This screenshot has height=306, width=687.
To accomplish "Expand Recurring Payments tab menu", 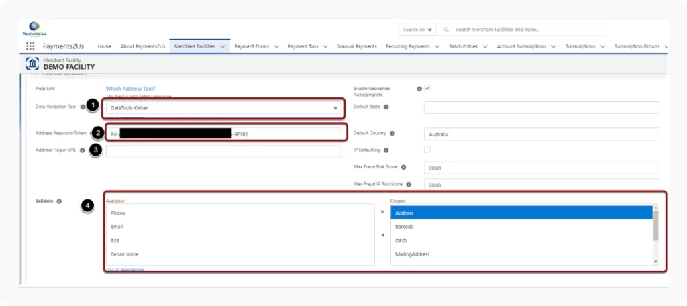I will pyautogui.click(x=437, y=46).
